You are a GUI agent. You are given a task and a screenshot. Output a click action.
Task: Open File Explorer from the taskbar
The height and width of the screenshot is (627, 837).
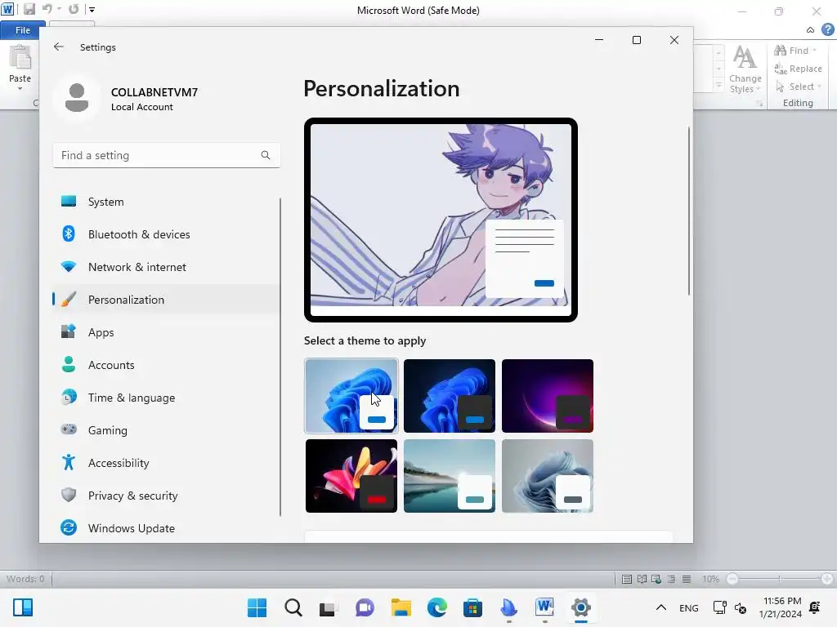coord(401,607)
